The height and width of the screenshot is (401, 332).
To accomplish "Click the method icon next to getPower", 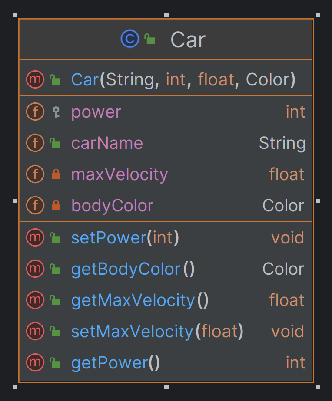I will click(35, 362).
